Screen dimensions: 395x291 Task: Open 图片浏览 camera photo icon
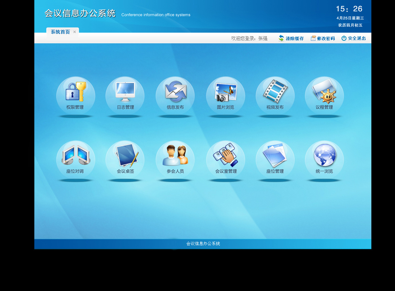(x=226, y=92)
